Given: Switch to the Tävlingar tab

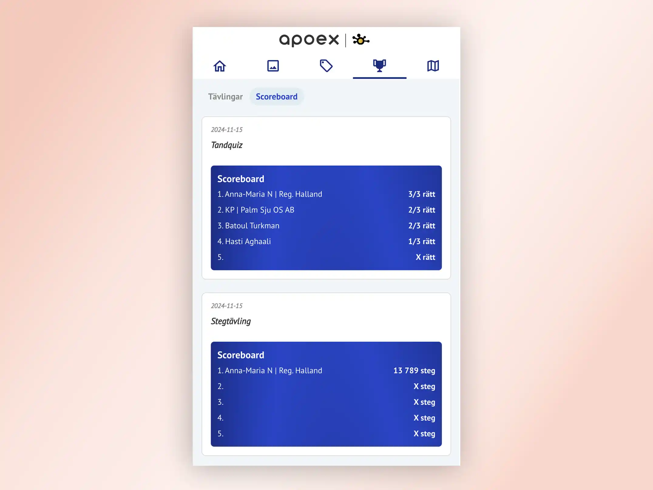Looking at the screenshot, I should coord(225,96).
